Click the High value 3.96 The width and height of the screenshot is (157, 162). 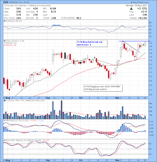(x=19, y=12)
